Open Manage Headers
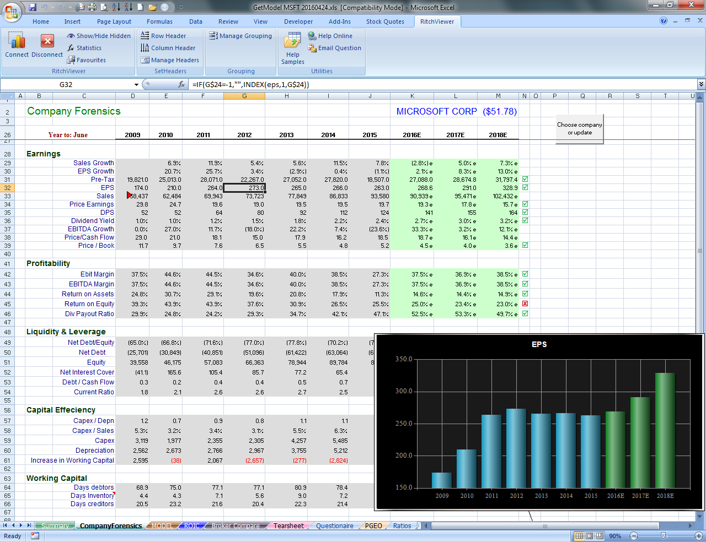The image size is (706, 542). click(x=170, y=60)
